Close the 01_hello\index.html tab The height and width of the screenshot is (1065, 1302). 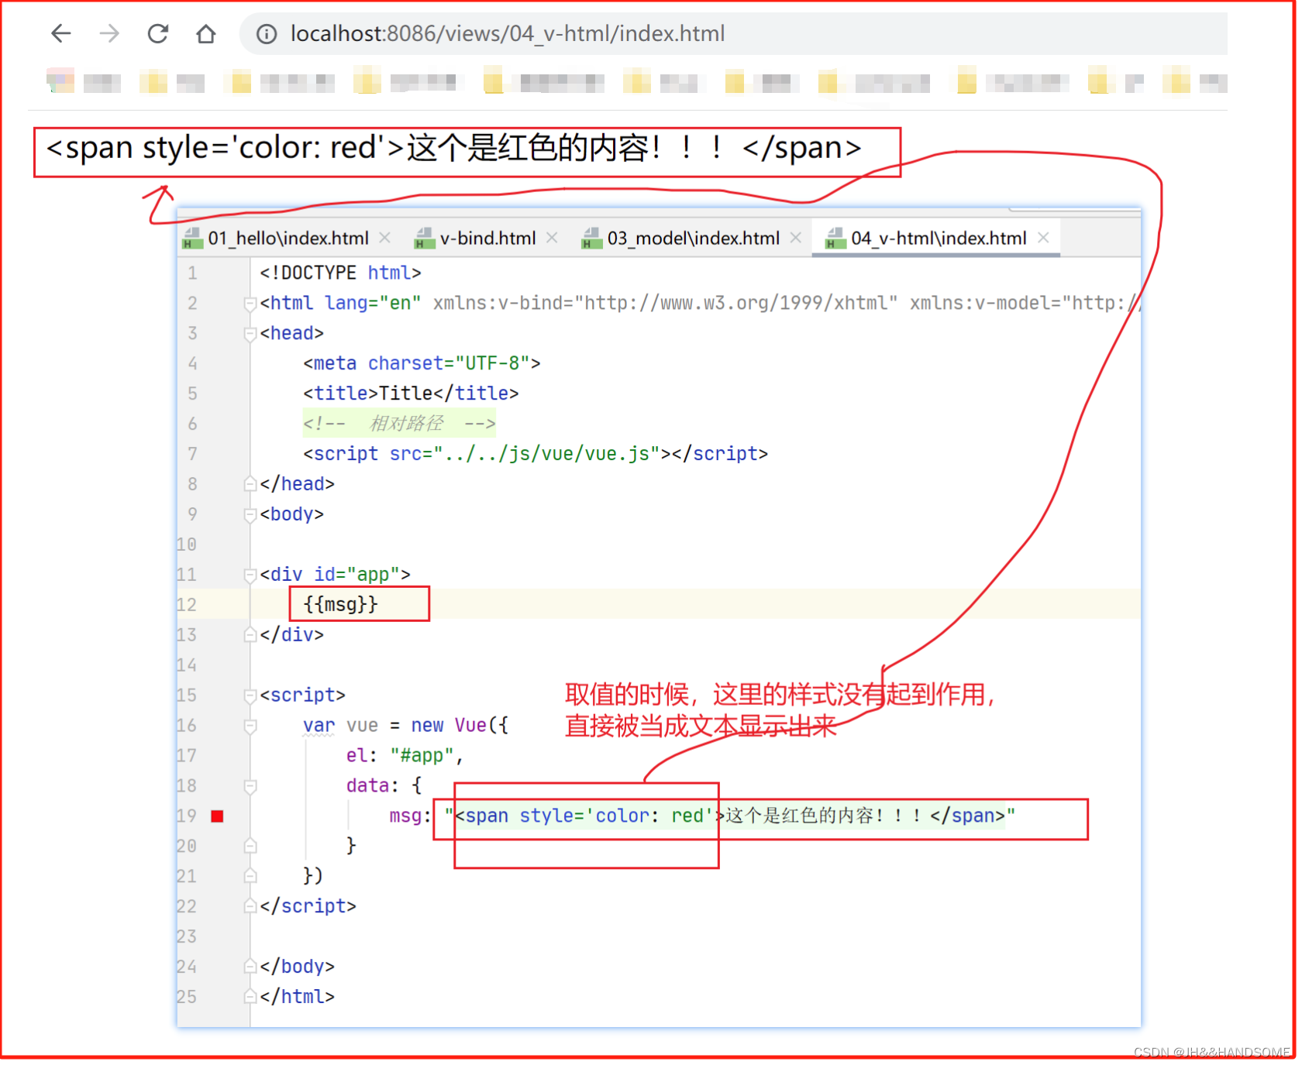pos(385,238)
